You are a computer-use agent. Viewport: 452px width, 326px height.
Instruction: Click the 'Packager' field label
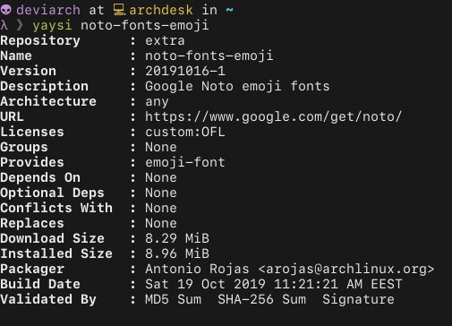pos(32,270)
